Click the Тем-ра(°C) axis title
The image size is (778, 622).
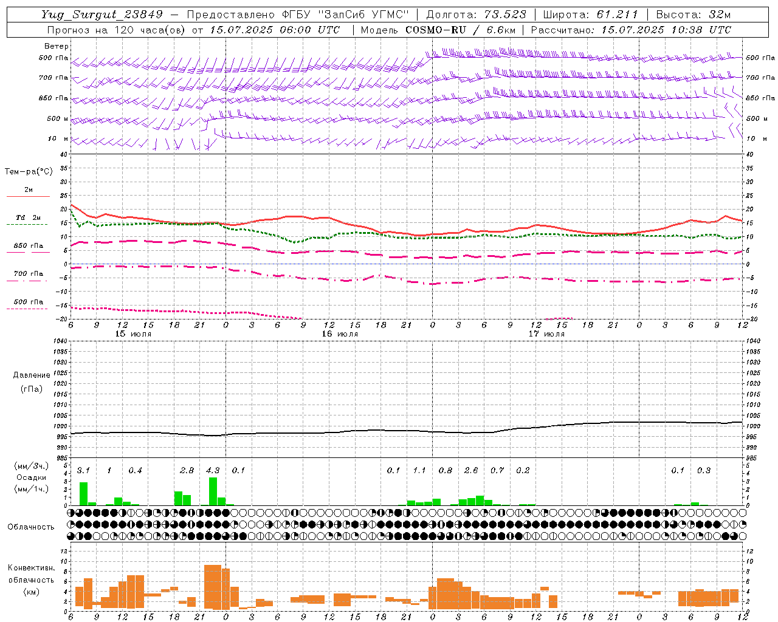29,172
